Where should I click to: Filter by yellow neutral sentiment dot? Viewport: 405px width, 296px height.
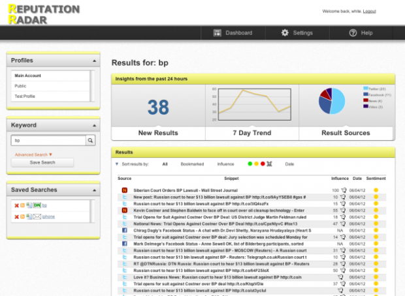256,164
